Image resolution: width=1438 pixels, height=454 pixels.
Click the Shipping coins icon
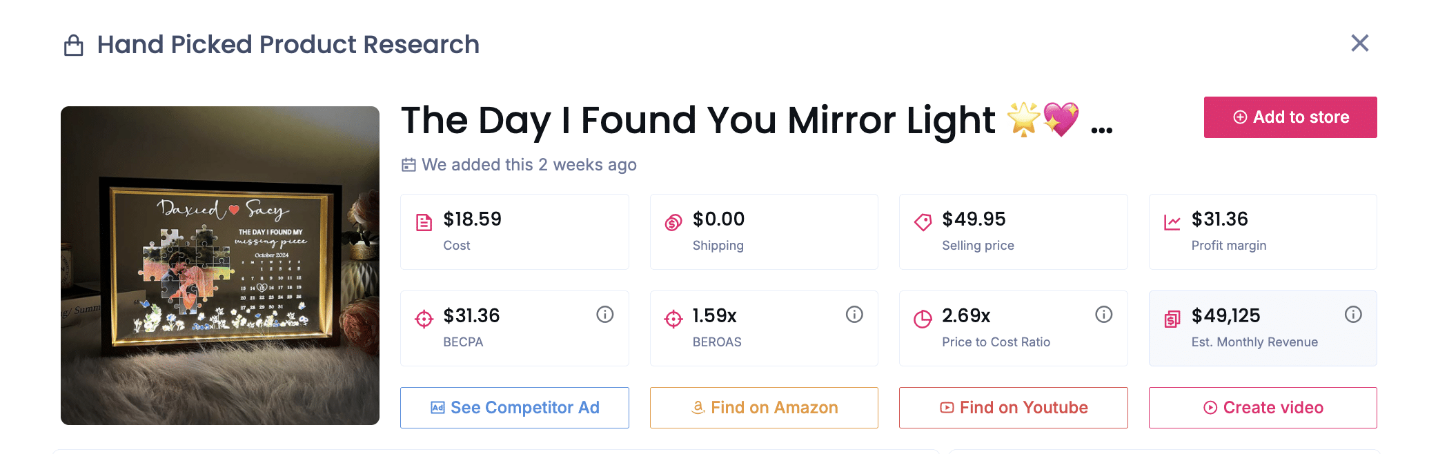pos(673,222)
